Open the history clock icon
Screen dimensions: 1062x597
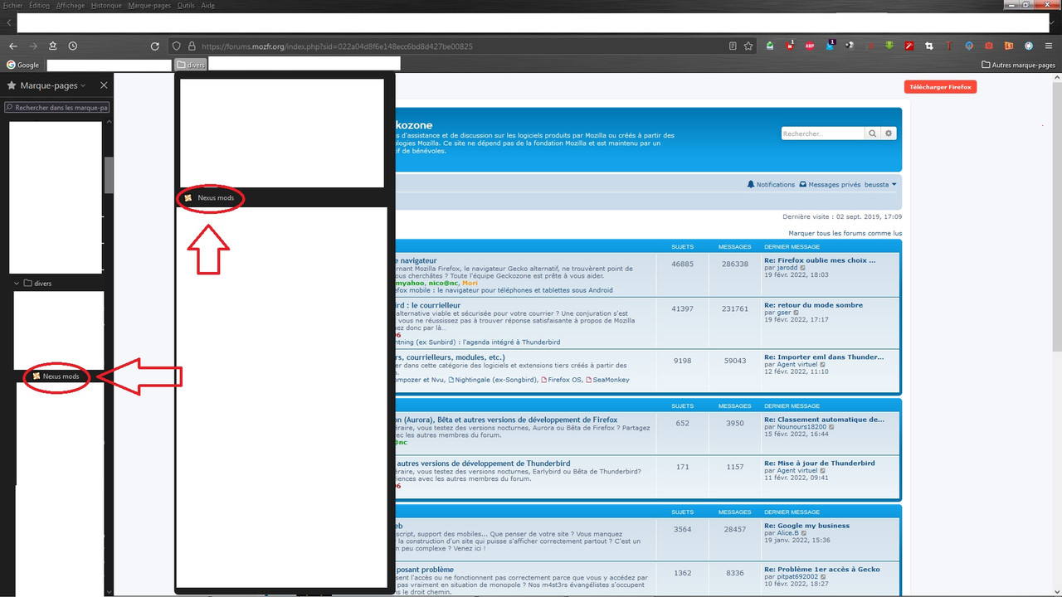73,46
